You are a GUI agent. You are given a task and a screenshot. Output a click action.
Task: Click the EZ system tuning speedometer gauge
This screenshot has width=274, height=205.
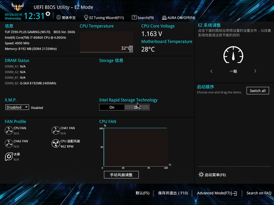[233, 55]
